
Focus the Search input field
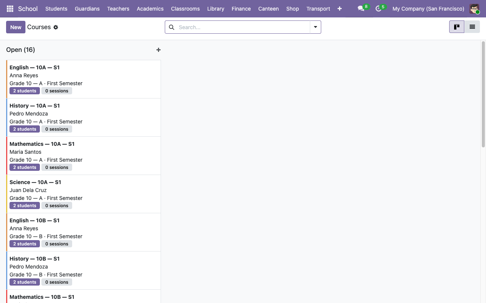243,27
